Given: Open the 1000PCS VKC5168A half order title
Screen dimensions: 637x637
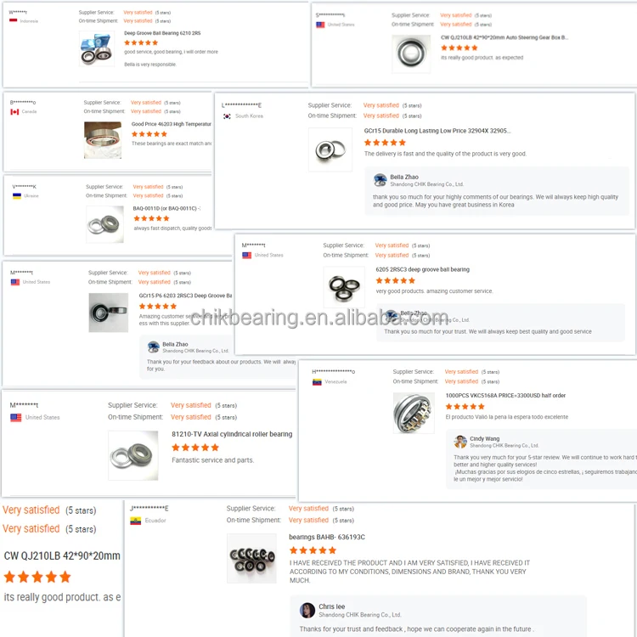Looking at the screenshot, I should coord(505,395).
